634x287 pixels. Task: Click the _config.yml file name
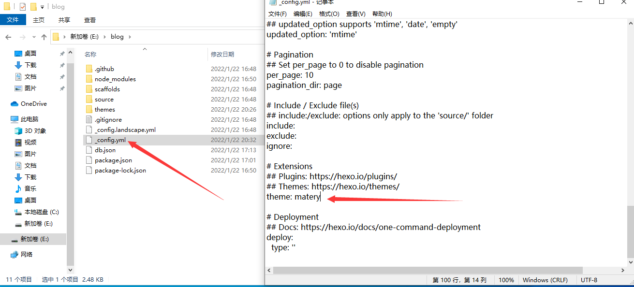coord(110,140)
